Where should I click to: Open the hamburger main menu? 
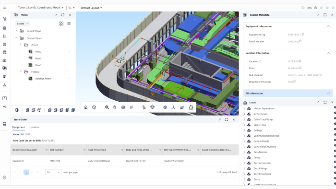coord(5,8)
